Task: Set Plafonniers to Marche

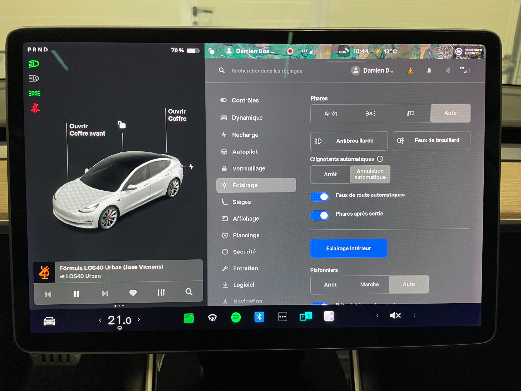Action: (x=369, y=284)
